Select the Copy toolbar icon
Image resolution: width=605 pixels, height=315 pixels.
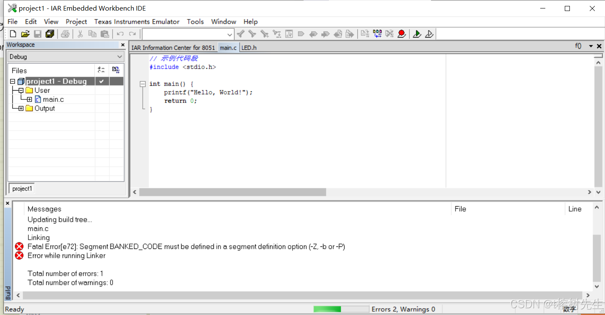[x=92, y=34]
